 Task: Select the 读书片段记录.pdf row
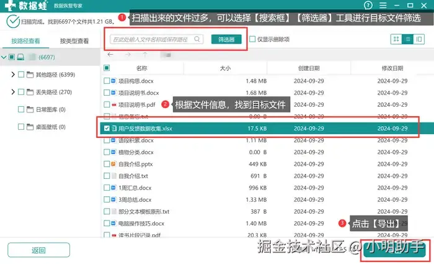[267, 235]
